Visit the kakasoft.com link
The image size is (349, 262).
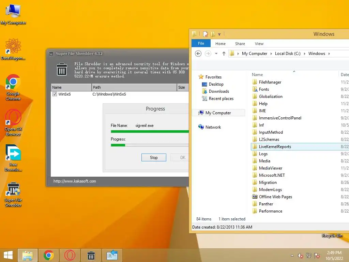75,181
